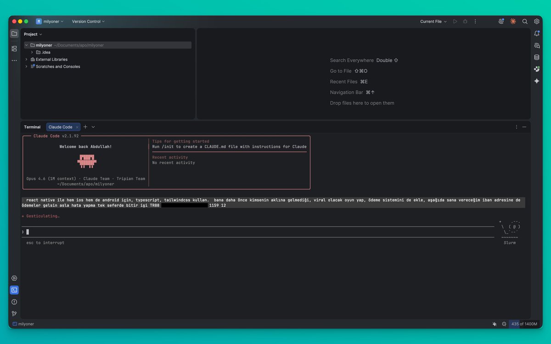551x344 pixels.
Task: Collapse the milyoner root folder
Action: [x=26, y=45]
